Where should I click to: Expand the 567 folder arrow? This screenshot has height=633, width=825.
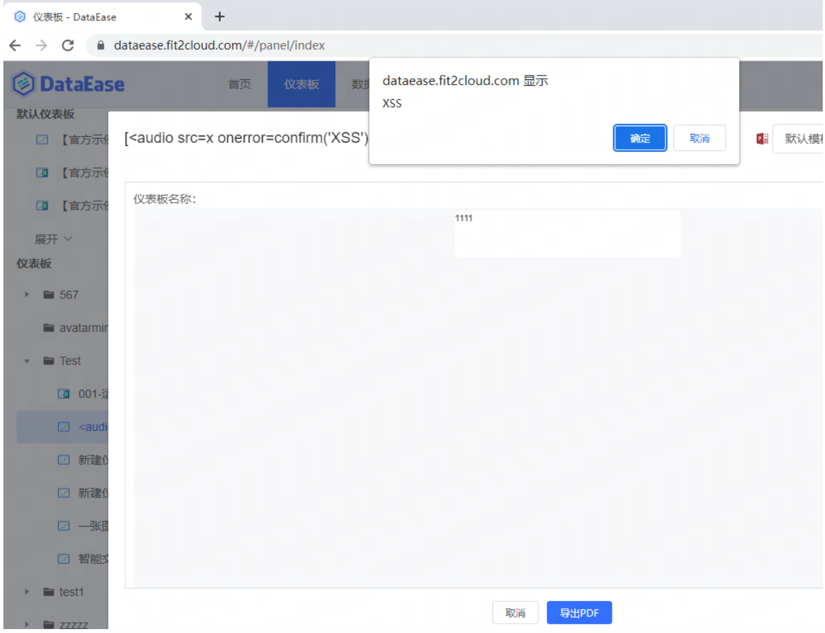click(26, 295)
